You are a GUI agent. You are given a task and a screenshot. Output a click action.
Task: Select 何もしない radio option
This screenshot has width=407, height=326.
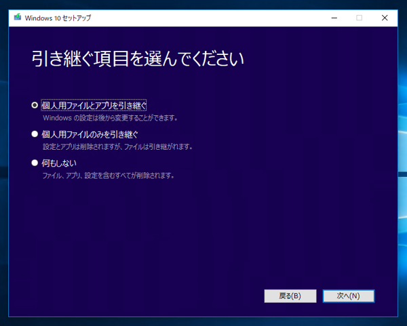tap(35, 163)
